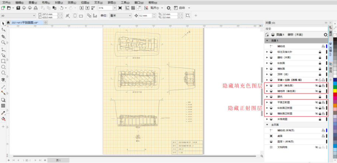Screen dimensions: 337x163
Task: Open the zoom level 51% dropdown
Action: pos(115,8)
